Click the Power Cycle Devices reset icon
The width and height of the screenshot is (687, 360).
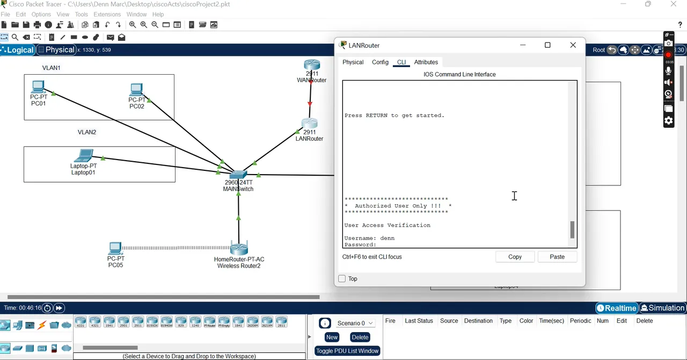coord(47,308)
